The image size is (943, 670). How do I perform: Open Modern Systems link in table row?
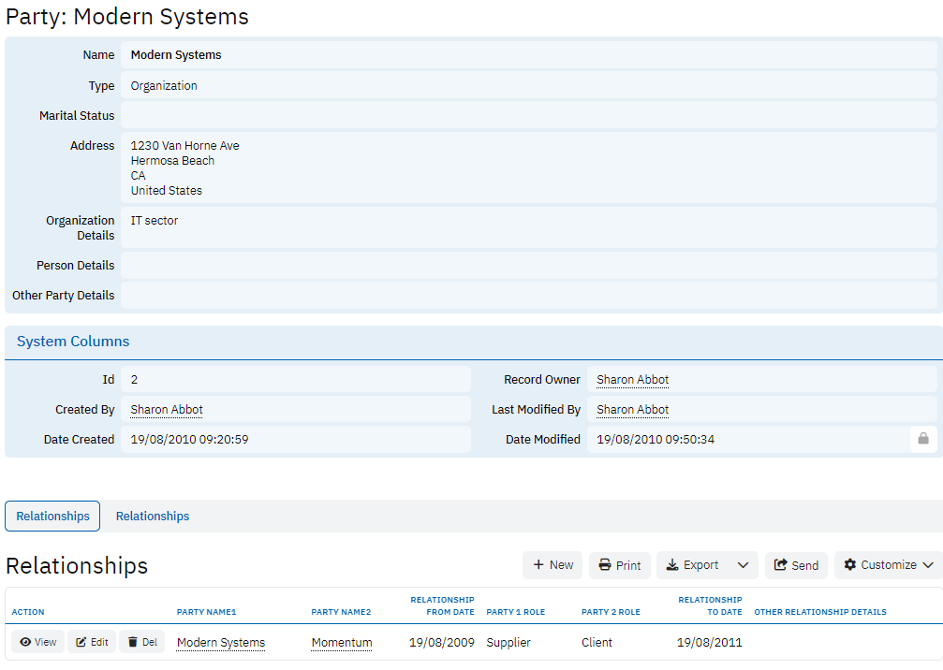pyautogui.click(x=221, y=643)
